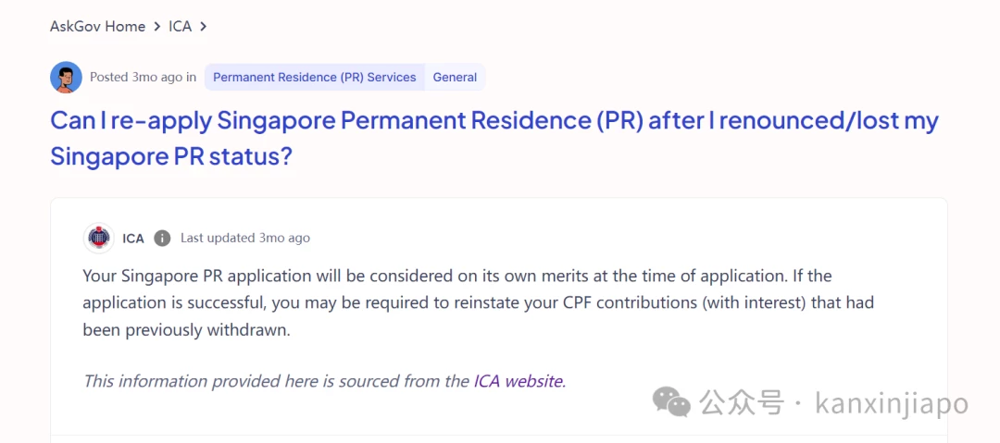Screen dimensions: 1000x443
Task: Follow the ICA website link
Action: [x=519, y=381]
